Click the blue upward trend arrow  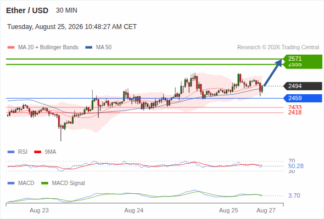coord(273,72)
